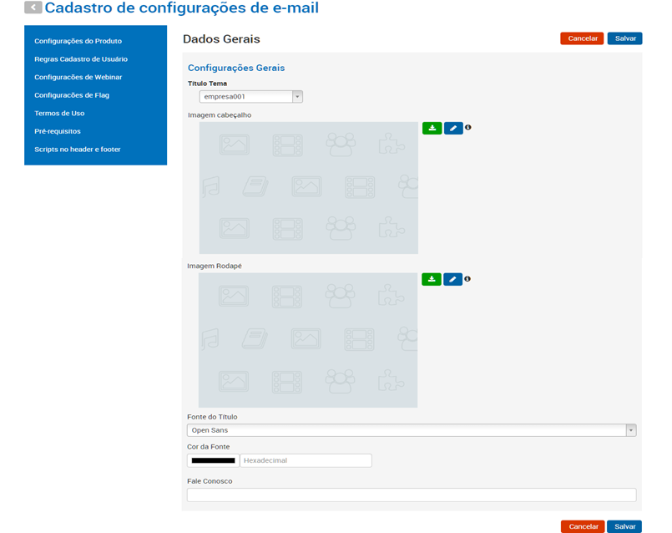672x533 pixels.
Task: Click the back arrow beside page title
Action: pyautogui.click(x=33, y=8)
